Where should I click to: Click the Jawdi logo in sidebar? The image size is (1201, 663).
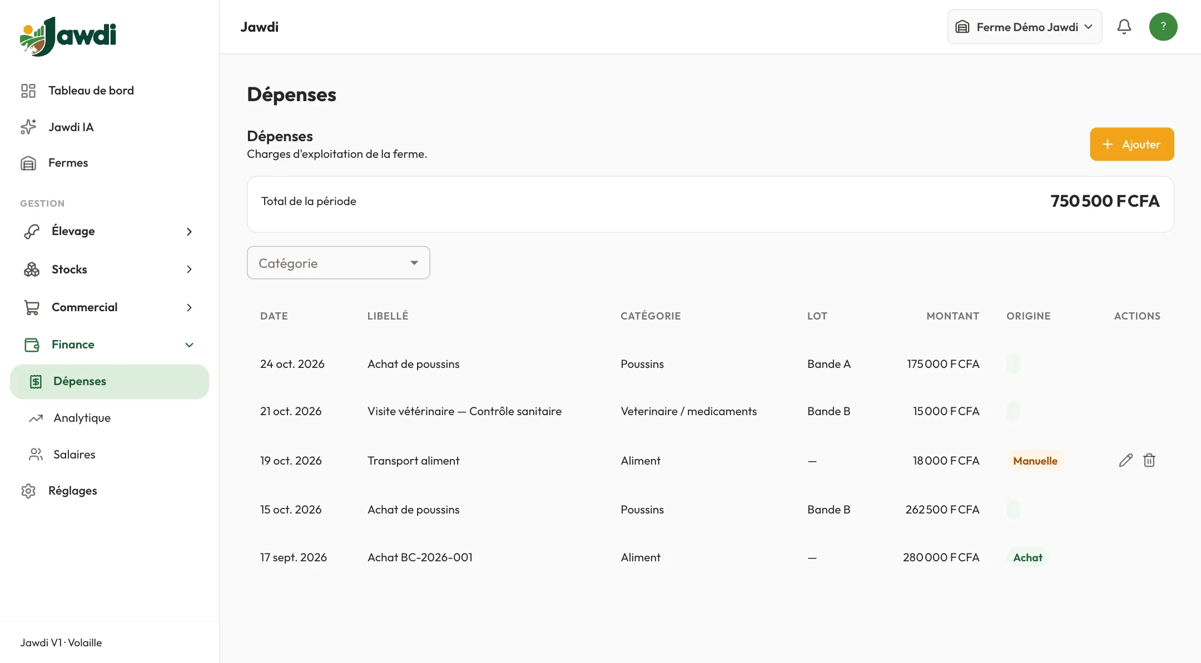(x=68, y=36)
